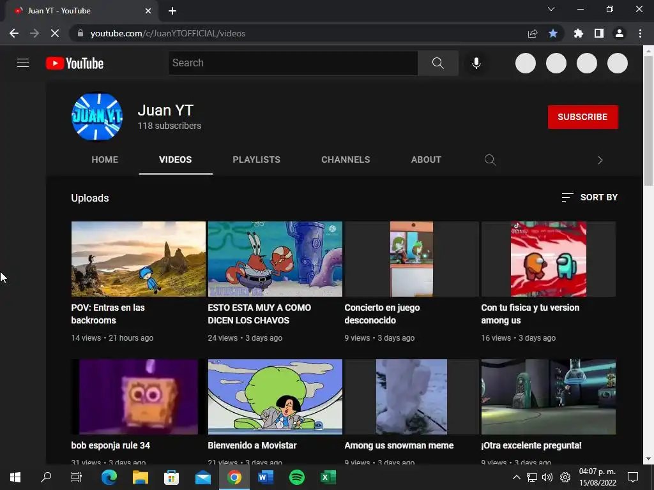Open Task View on the taskbar
This screenshot has height=490, width=654.
point(77,477)
